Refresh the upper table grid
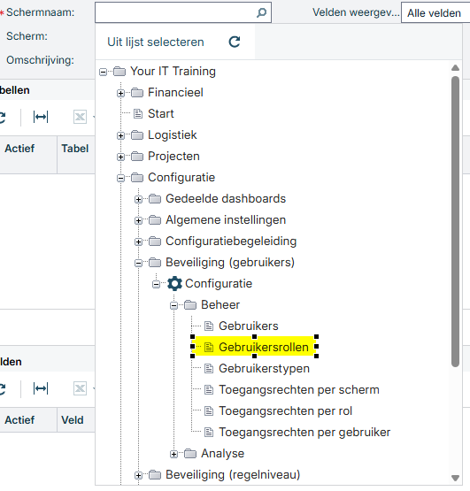This screenshot has width=470, height=491. pyautogui.click(x=2, y=117)
